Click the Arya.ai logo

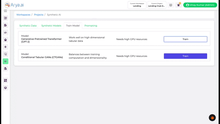[14, 5]
